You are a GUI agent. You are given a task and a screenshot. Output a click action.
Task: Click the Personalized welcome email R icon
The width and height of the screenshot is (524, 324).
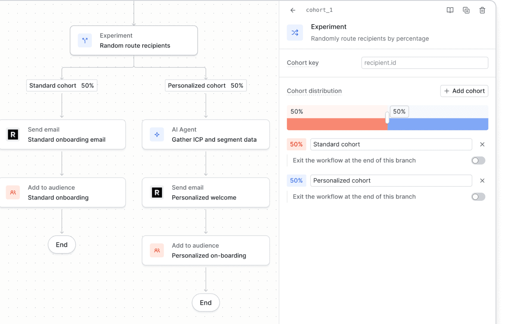157,193
